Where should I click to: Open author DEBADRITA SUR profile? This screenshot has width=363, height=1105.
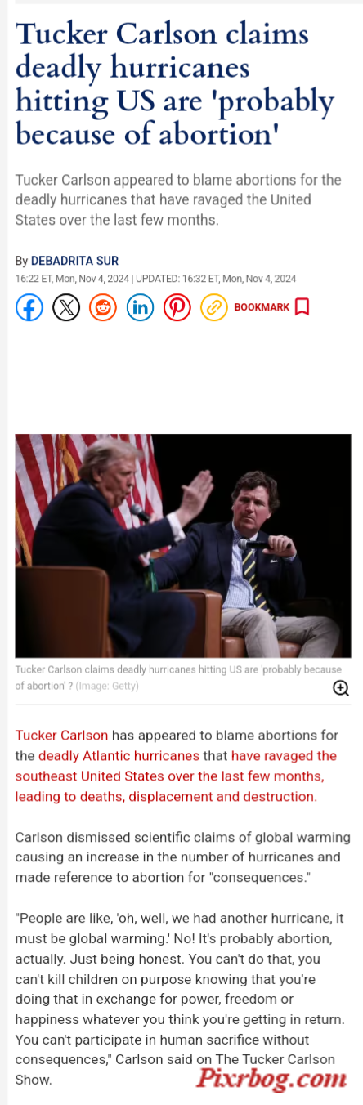point(74,261)
